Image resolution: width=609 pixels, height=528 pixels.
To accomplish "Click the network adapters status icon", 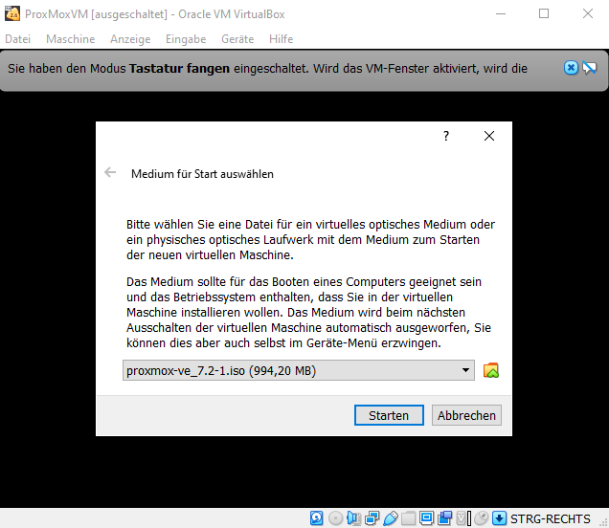I will (x=372, y=518).
